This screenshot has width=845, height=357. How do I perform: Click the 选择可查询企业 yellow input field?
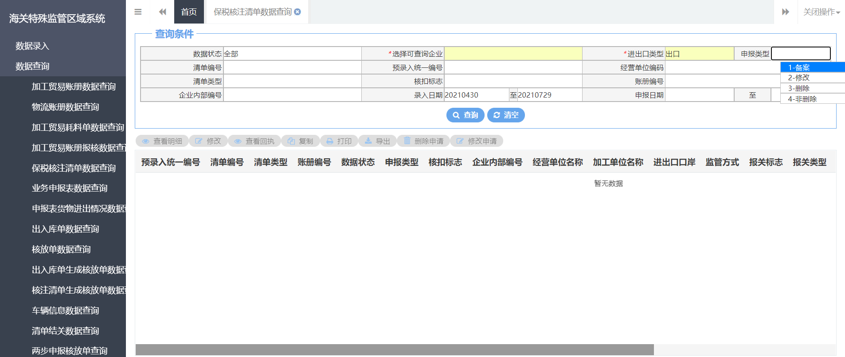coord(513,54)
